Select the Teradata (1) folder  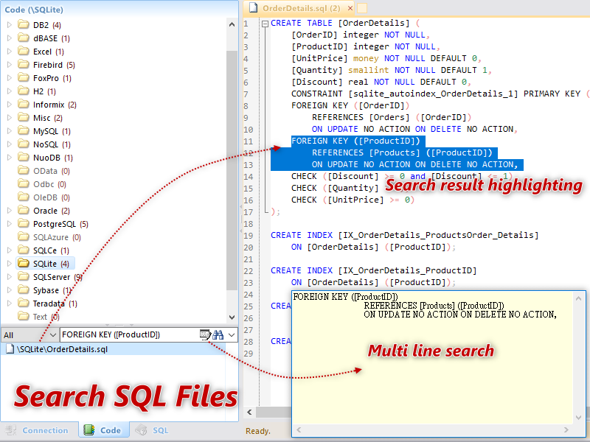pos(55,304)
